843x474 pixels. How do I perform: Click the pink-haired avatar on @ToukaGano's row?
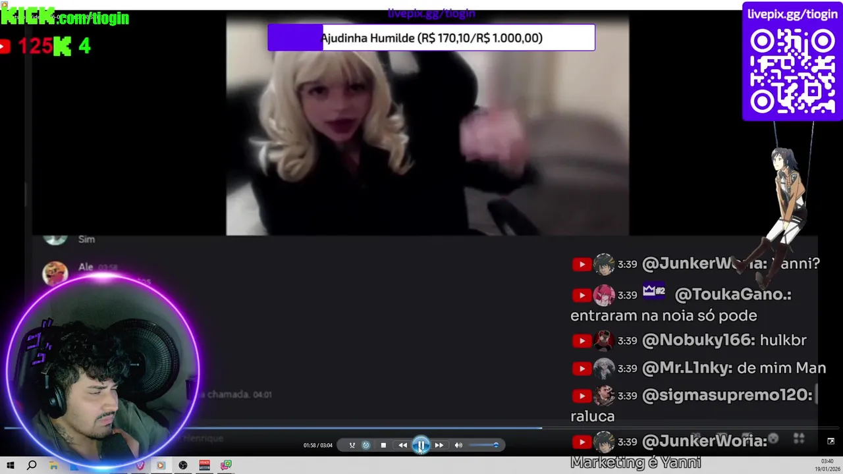click(604, 295)
